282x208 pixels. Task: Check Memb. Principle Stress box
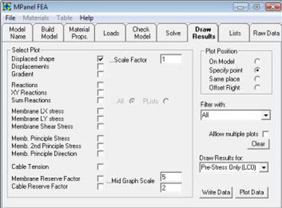[x=100, y=138]
